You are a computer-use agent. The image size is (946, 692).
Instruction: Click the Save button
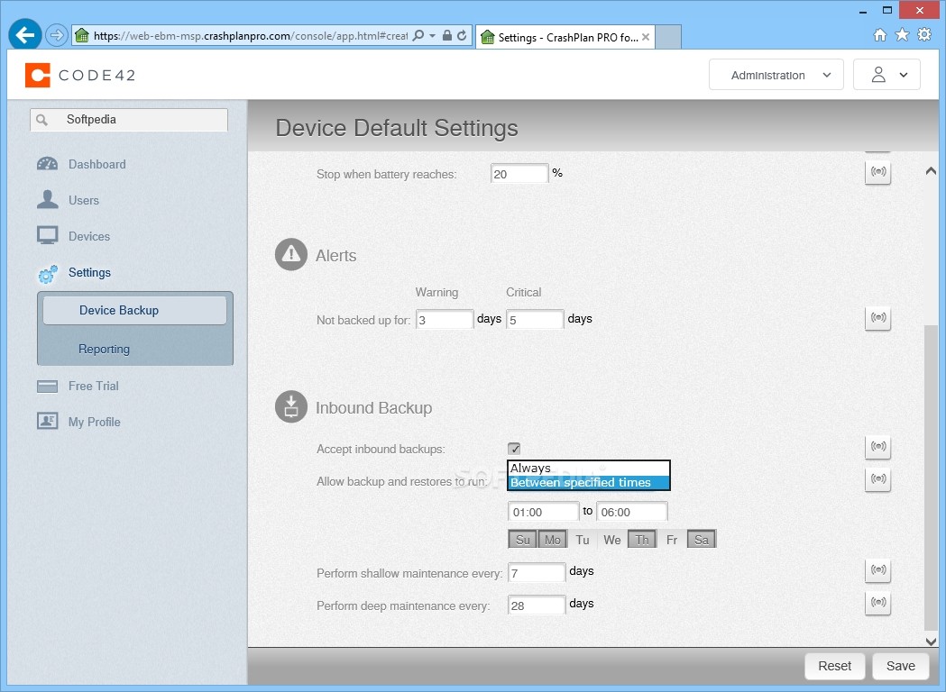[x=900, y=666]
